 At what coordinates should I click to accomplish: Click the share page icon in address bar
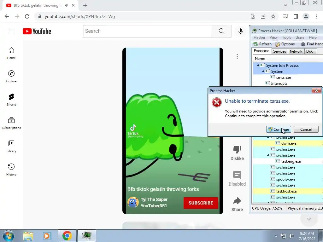pyautogui.click(x=263, y=16)
